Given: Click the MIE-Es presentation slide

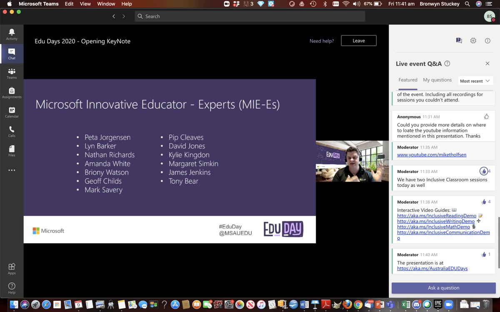Looking at the screenshot, I should click(x=170, y=161).
